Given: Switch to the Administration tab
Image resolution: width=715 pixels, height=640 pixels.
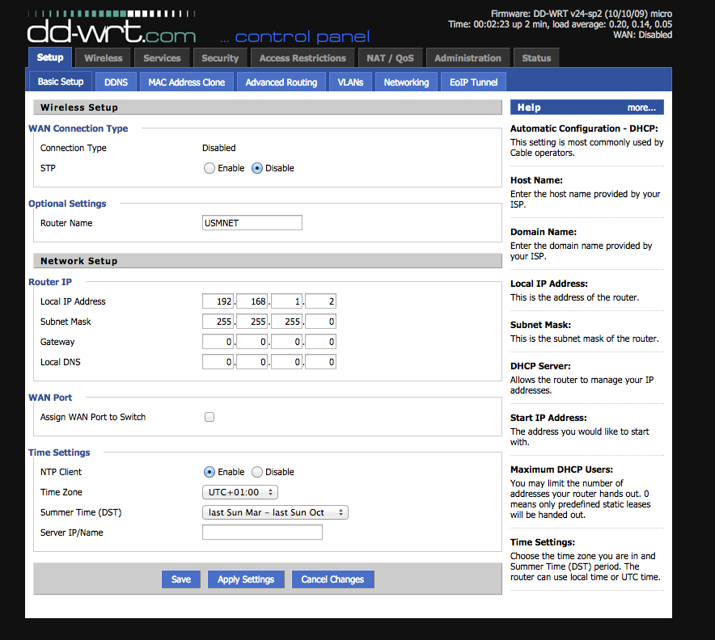Looking at the screenshot, I should point(467,58).
